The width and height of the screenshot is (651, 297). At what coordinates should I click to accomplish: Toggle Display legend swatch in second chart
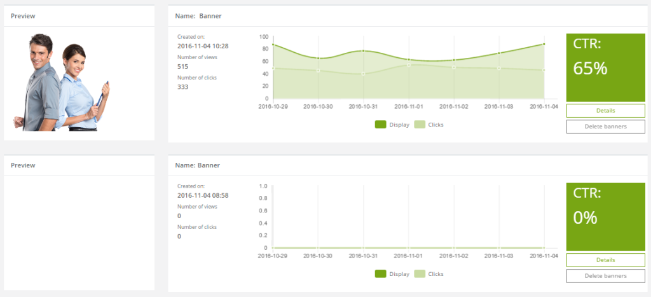click(380, 274)
